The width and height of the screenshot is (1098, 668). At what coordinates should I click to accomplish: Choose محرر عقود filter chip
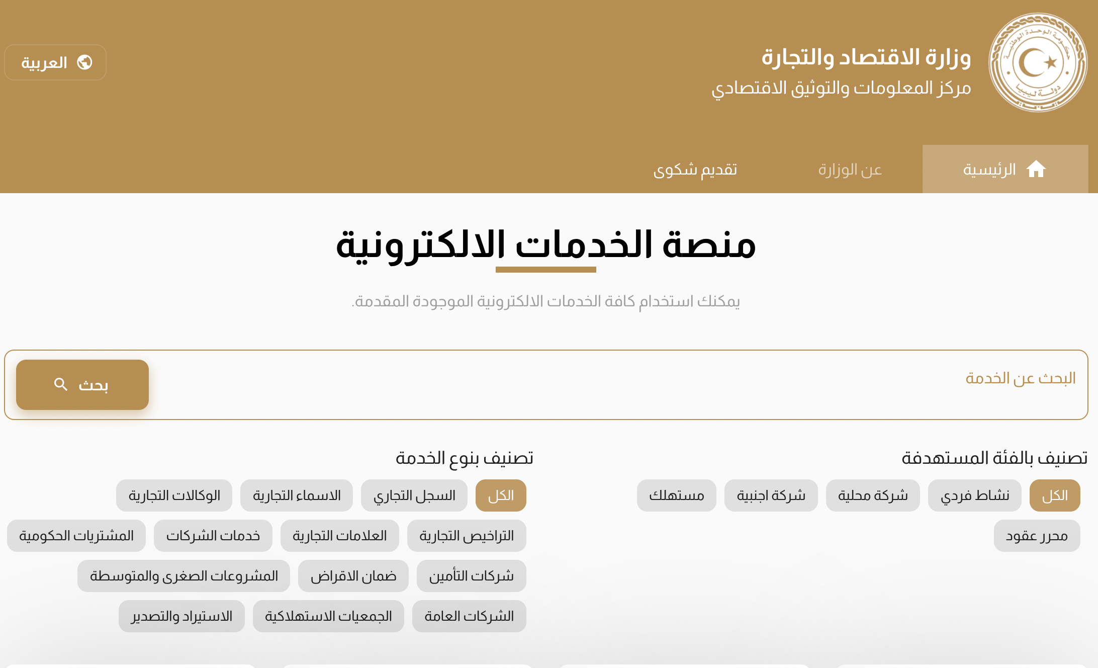click(x=1036, y=536)
